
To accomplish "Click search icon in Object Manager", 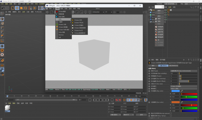I will click(191, 7).
